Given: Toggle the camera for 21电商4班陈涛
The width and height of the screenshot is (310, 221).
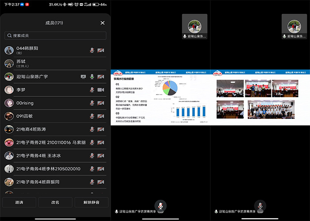Looking at the screenshot, I should tap(101, 129).
